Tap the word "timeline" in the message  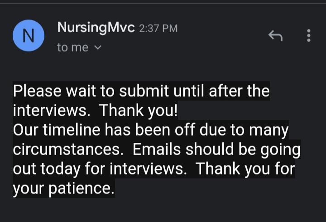click(72, 130)
